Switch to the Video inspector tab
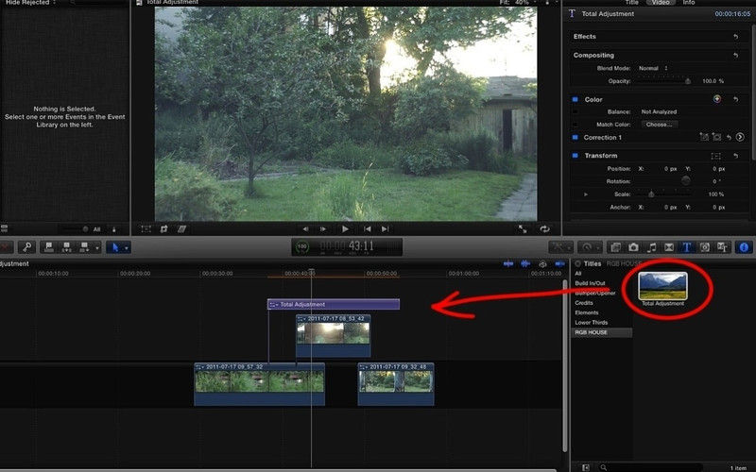756x472 pixels. click(661, 3)
